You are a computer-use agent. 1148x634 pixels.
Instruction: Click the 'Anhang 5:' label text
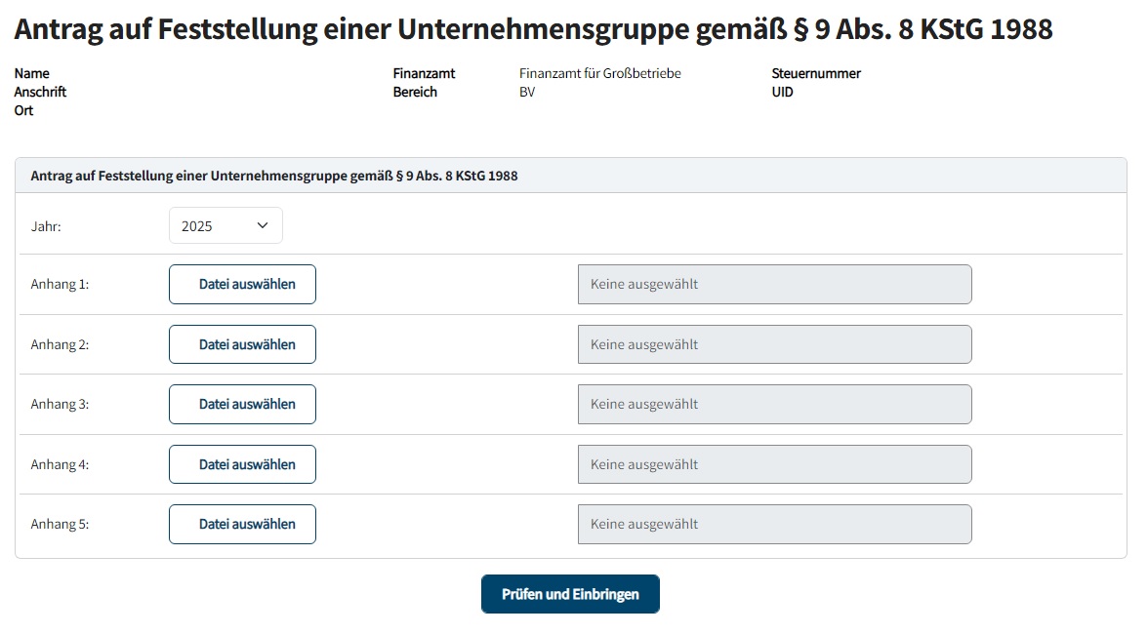pyautogui.click(x=60, y=525)
